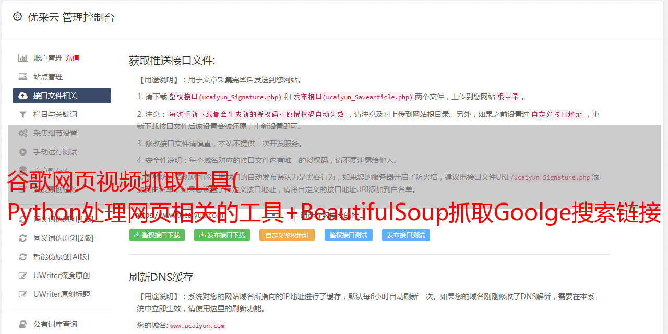The image size is (668, 334).
Task: Click the funnel icon for 栏目与关键词
Action: (x=23, y=114)
